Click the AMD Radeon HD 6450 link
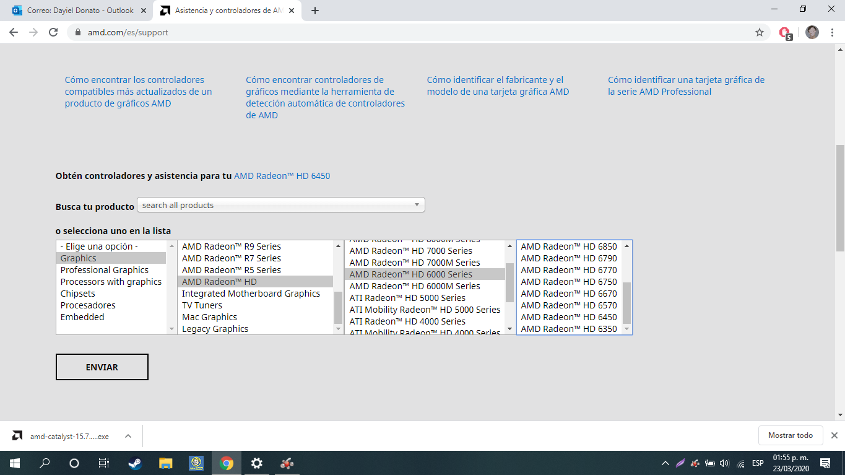 pos(282,176)
